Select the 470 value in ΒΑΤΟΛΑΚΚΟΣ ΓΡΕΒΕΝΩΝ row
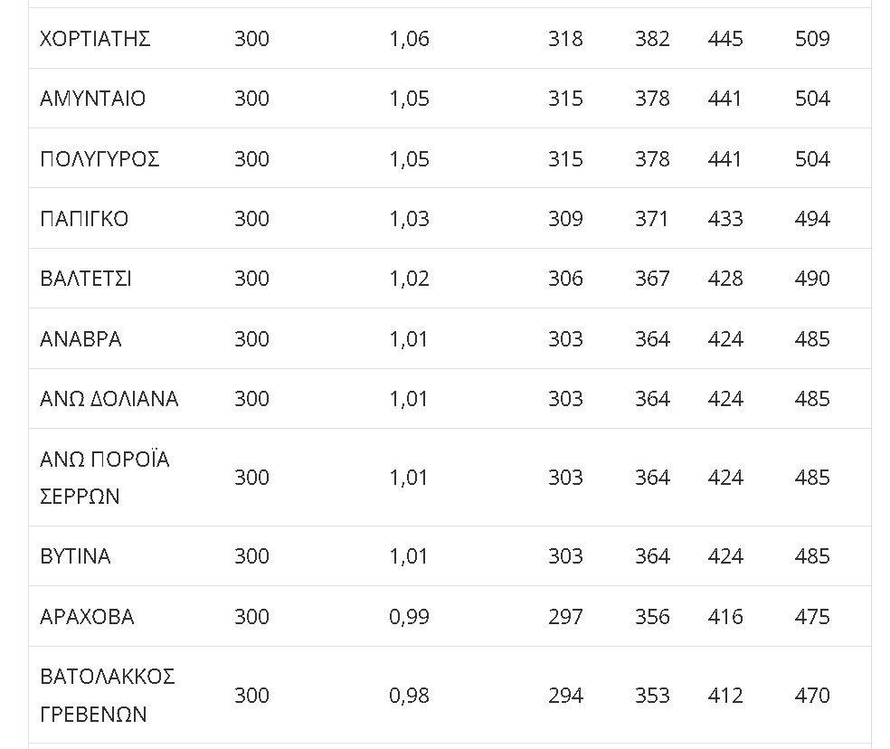890x749 pixels. click(x=812, y=695)
